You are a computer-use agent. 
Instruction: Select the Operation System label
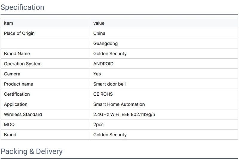point(23,64)
